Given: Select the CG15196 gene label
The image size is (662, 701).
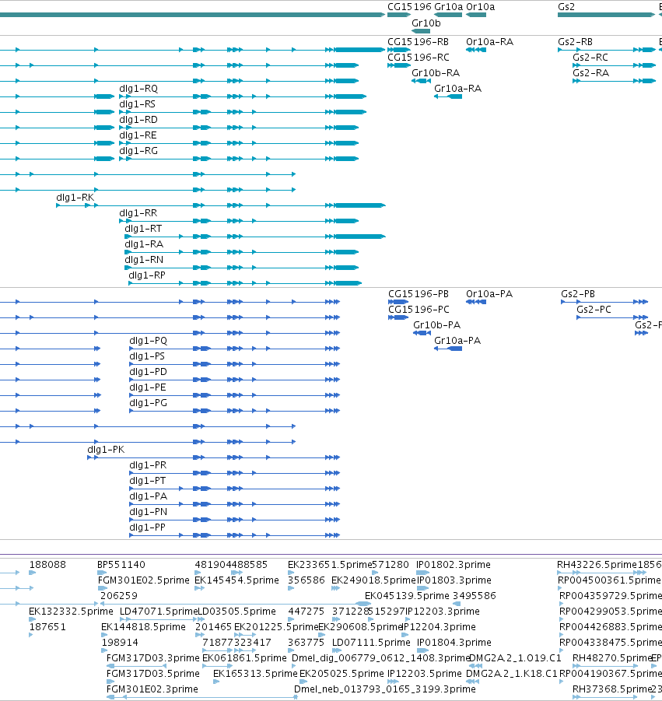Looking at the screenshot, I should [409, 7].
